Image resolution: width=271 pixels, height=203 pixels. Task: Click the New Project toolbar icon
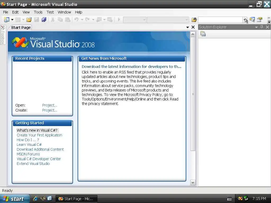(x=6, y=20)
